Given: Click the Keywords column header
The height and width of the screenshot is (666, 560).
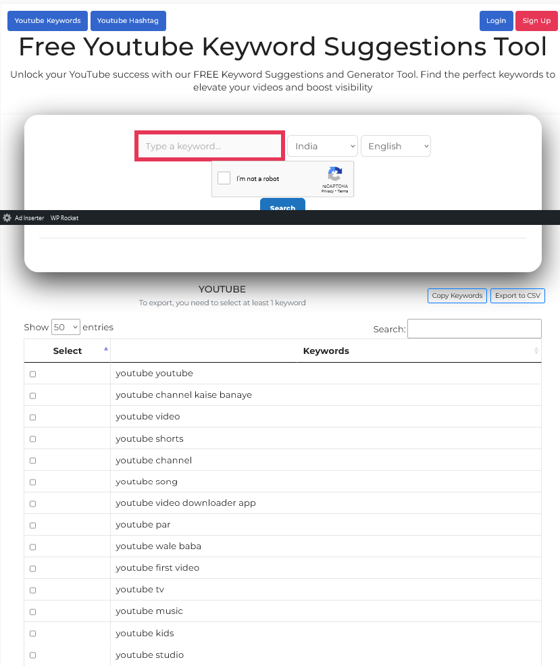Looking at the screenshot, I should point(326,351).
